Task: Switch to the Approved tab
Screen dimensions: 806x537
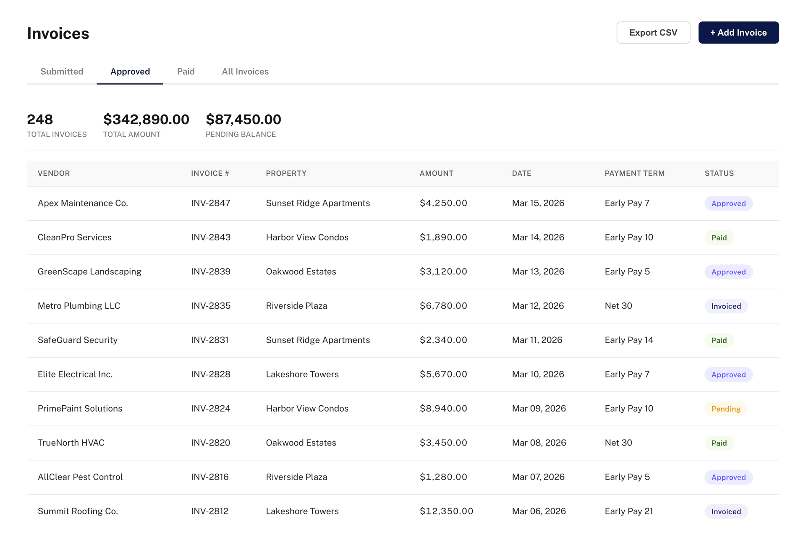Action: [x=130, y=71]
